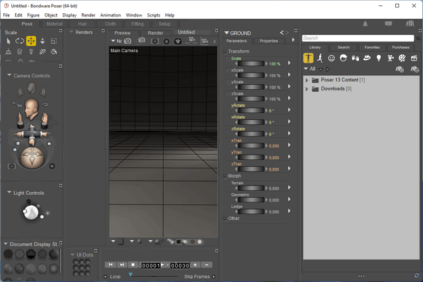Choose the Translate/Pull tool in editing tools

(31, 41)
